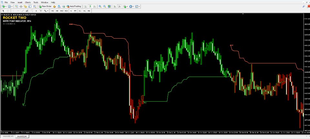Select the Cursor arrow tool

(3, 11)
